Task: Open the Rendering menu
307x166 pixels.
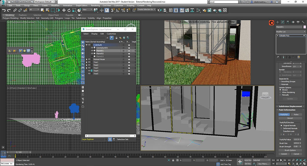Action: click(x=95, y=5)
